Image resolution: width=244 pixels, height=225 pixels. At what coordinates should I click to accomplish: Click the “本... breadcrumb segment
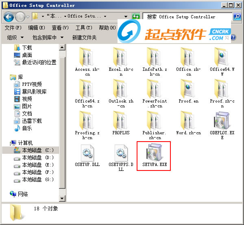(54, 16)
